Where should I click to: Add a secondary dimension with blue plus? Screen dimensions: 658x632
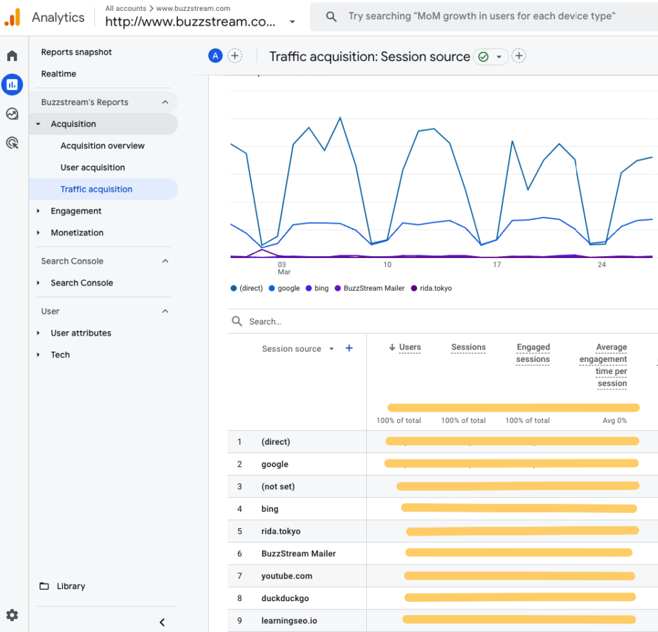(x=349, y=348)
